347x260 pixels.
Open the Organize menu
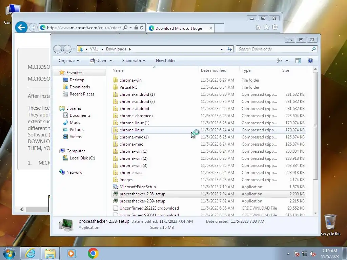pyautogui.click(x=68, y=61)
